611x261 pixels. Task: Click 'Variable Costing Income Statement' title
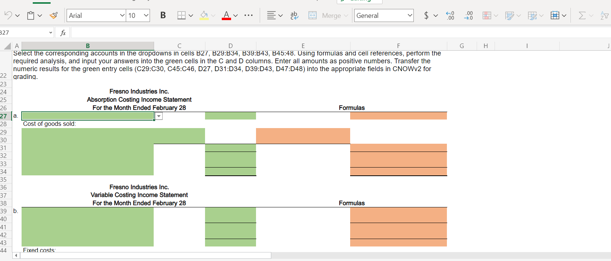[x=139, y=195]
